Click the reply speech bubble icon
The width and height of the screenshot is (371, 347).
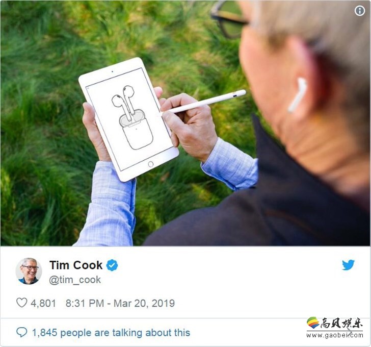coord(22,332)
